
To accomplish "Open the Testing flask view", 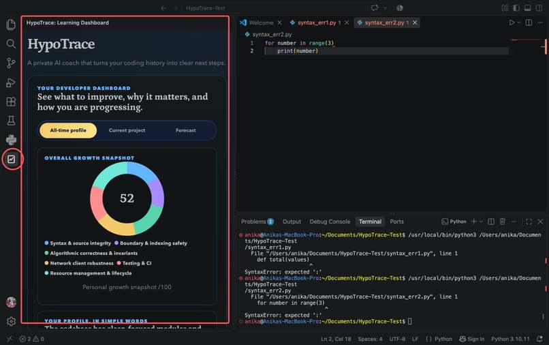I will coord(11,121).
